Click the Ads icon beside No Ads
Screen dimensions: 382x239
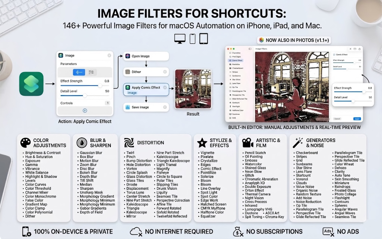tap(328, 232)
